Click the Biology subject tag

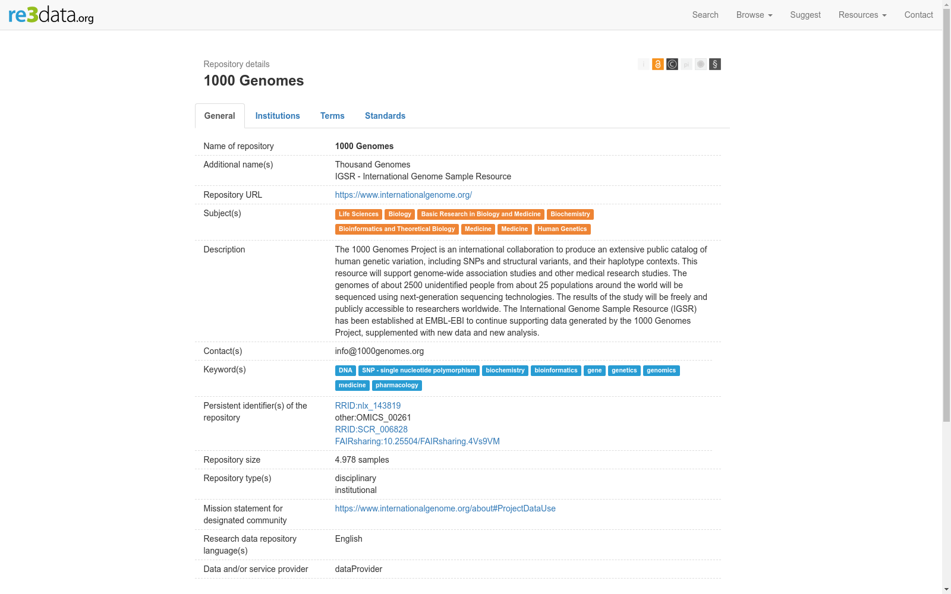[400, 214]
